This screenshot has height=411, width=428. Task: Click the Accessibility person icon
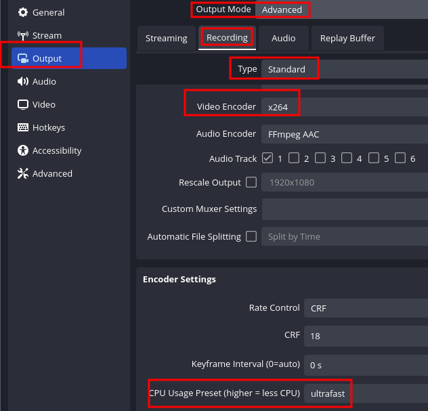pos(23,150)
